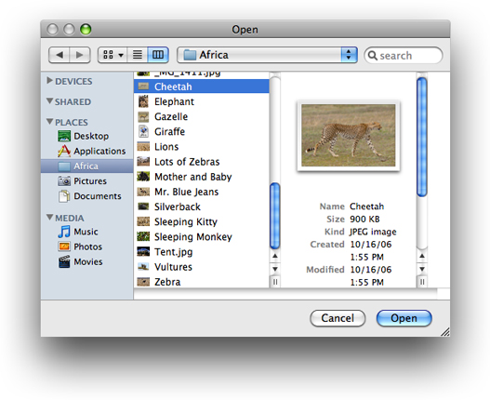Click the Cheetah preview thumbnail
This screenshot has height=400, width=490.
point(349,136)
